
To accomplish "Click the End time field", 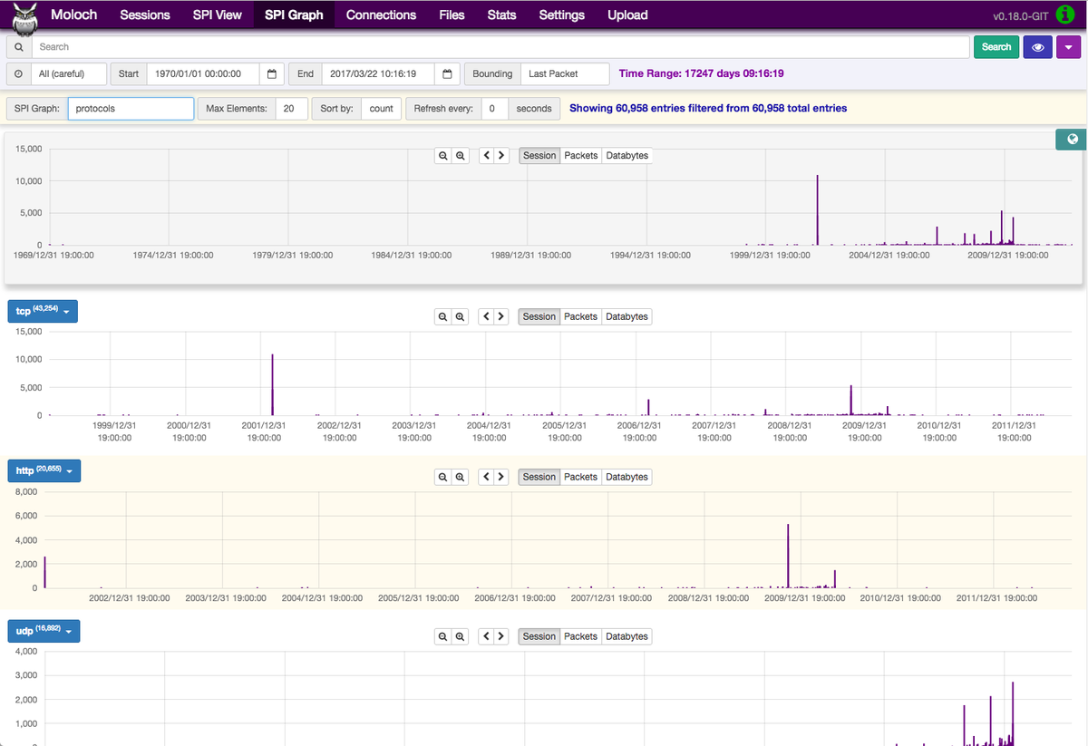I will (x=379, y=74).
